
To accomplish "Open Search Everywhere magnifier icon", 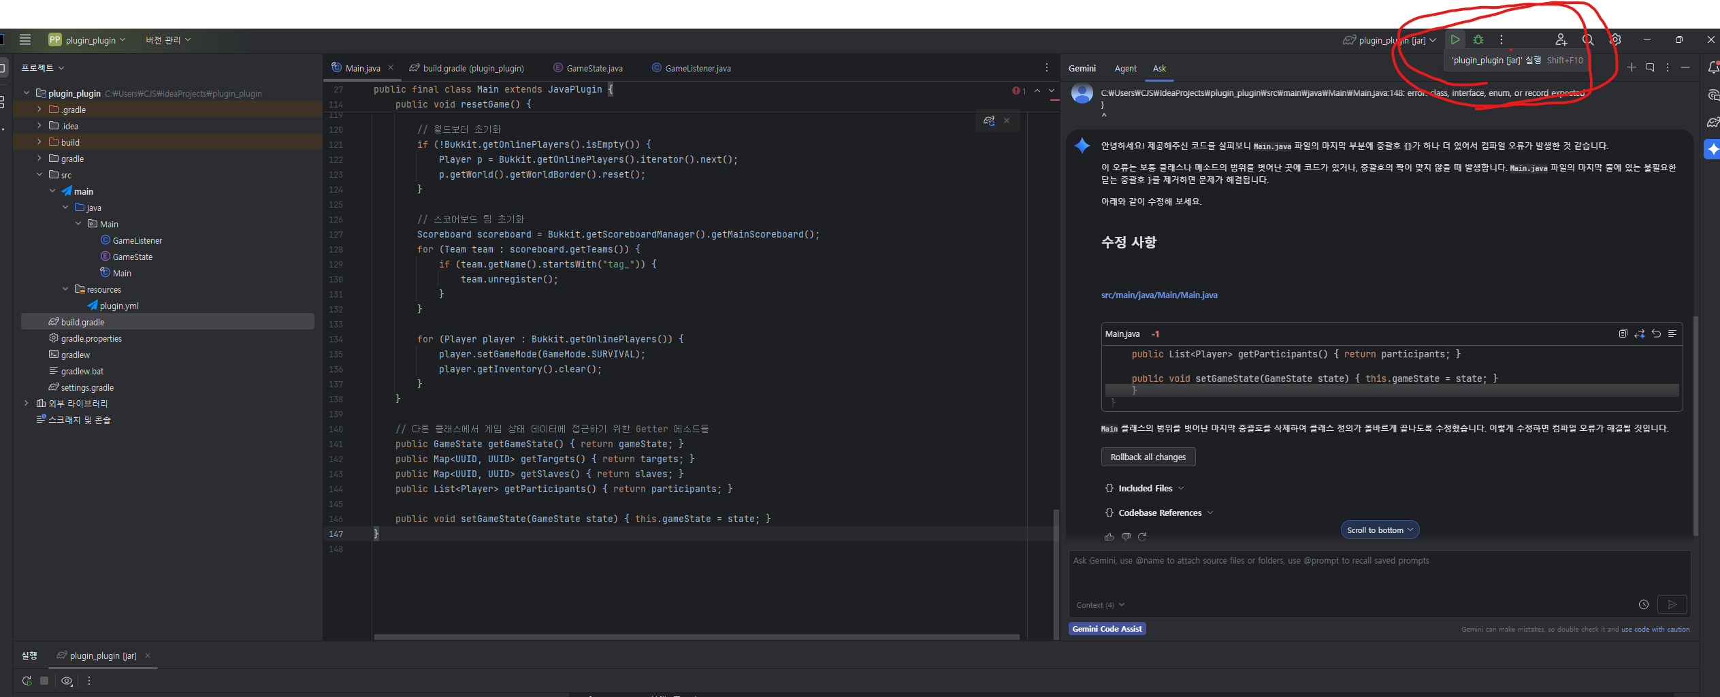I will 1588,40.
